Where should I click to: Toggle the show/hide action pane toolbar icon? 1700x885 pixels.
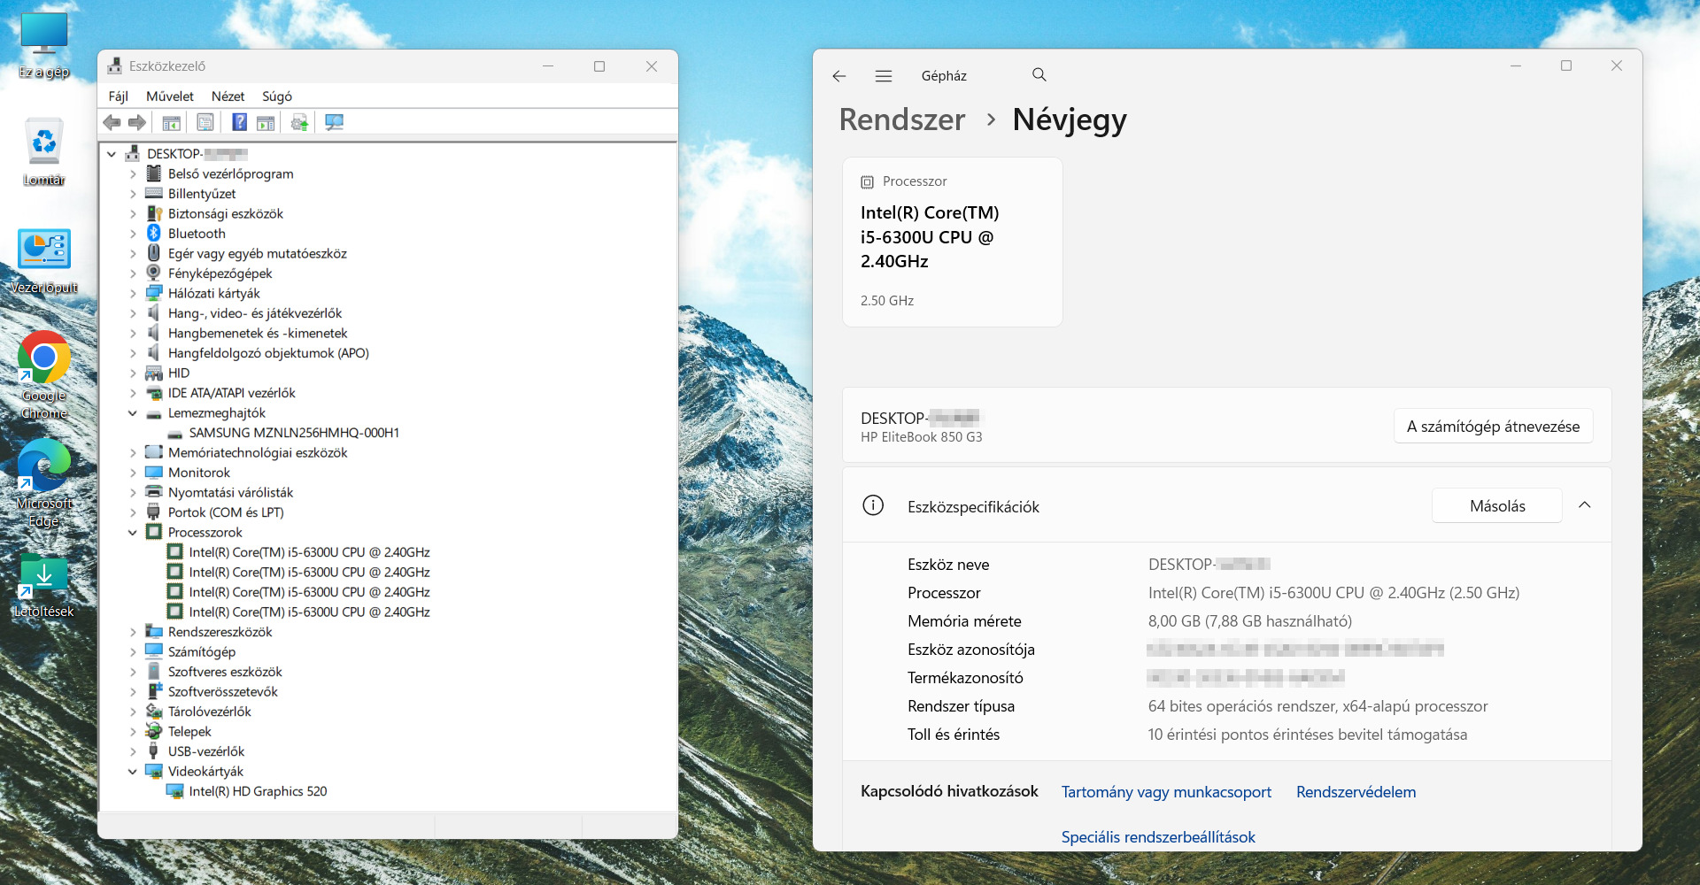click(x=266, y=123)
